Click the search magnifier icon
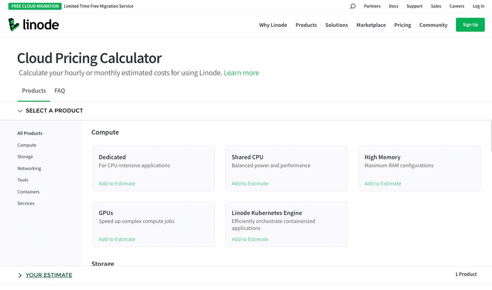The image size is (492, 290). (353, 6)
